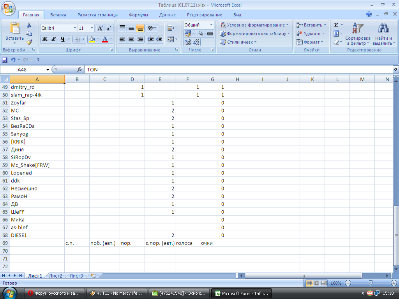Screen dimensions: 399x299
Task: Insert new worksheet tab button
Action: point(94,276)
